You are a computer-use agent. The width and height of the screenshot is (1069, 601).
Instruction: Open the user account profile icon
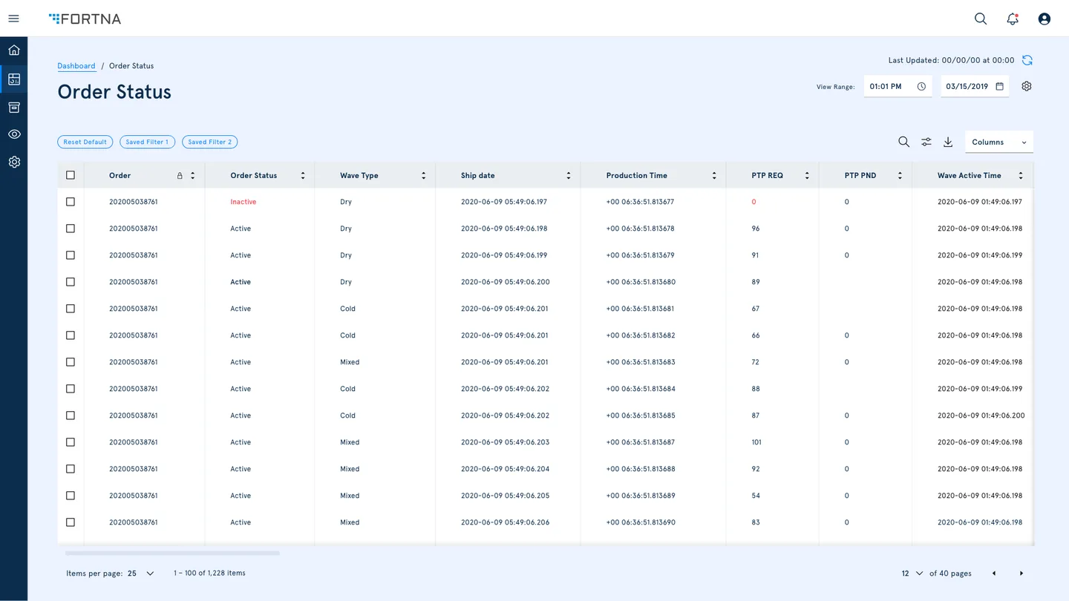[1044, 19]
